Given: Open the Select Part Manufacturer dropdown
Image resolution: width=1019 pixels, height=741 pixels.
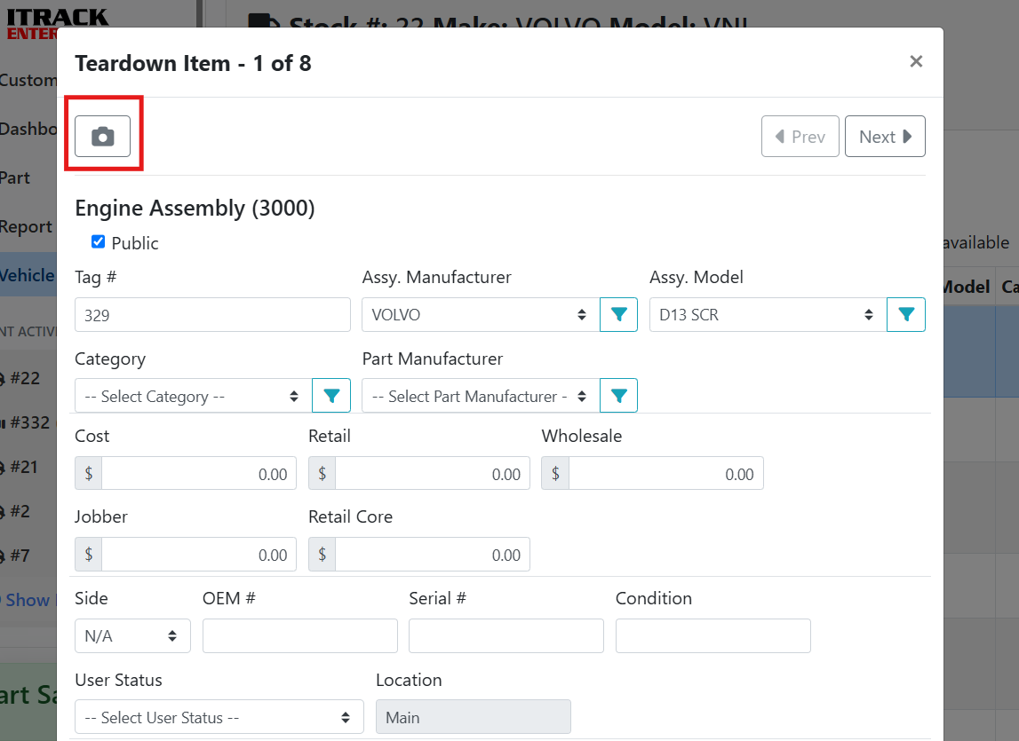Looking at the screenshot, I should click(x=480, y=396).
